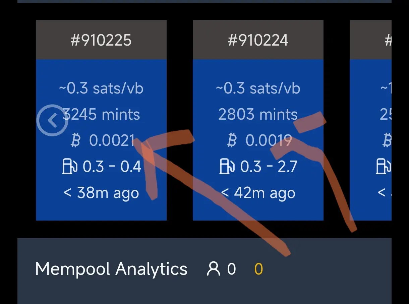
Task: Select the 2803 mints text
Action: click(258, 115)
